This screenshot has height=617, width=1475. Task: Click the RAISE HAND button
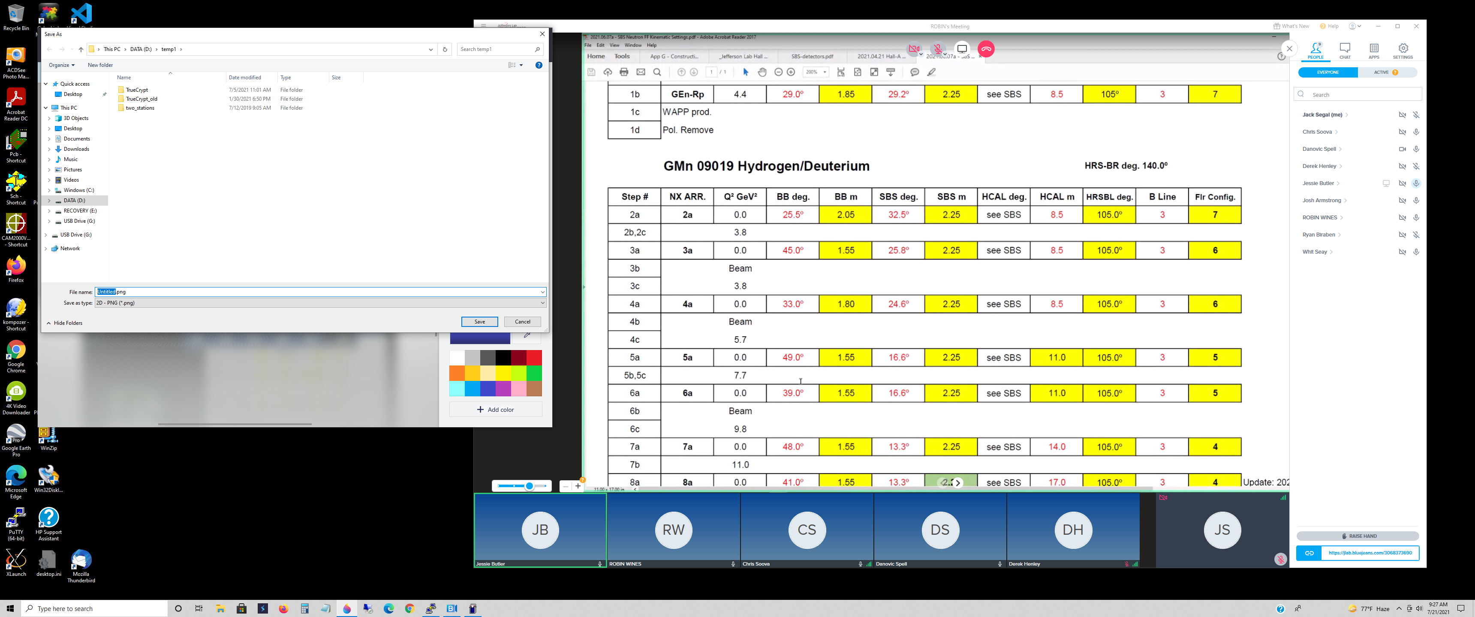[x=1358, y=536]
